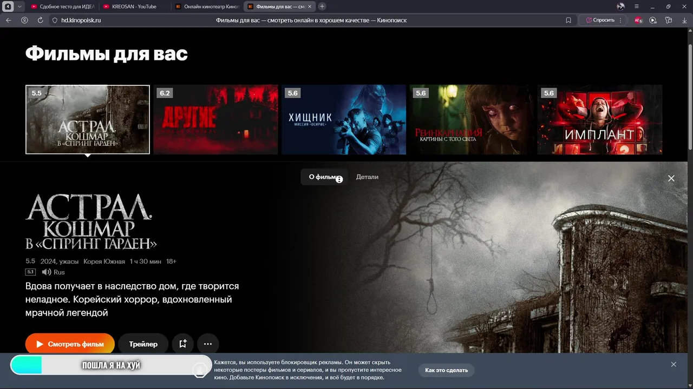Click the movie description starting with Вдова
Image resolution: width=693 pixels, height=389 pixels.
(x=132, y=299)
